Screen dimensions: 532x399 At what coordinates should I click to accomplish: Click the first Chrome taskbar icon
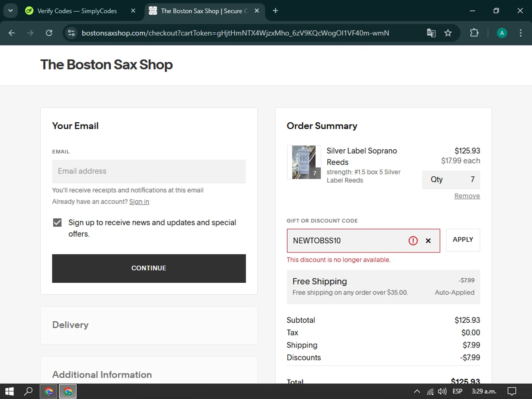point(49,392)
